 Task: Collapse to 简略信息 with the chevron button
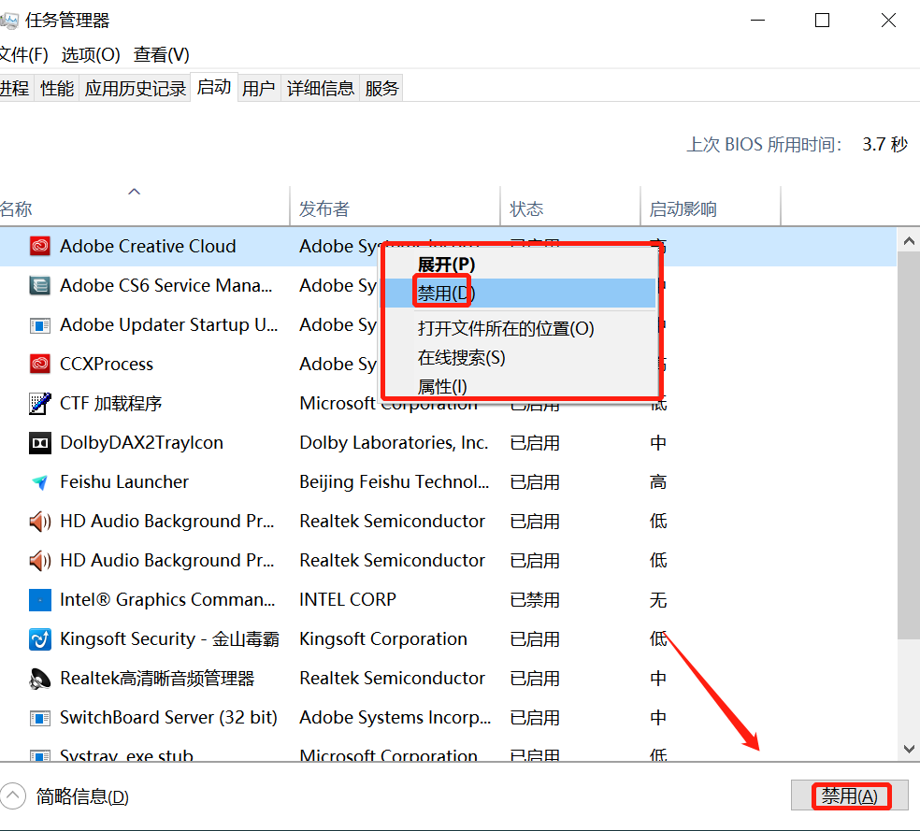[x=13, y=796]
